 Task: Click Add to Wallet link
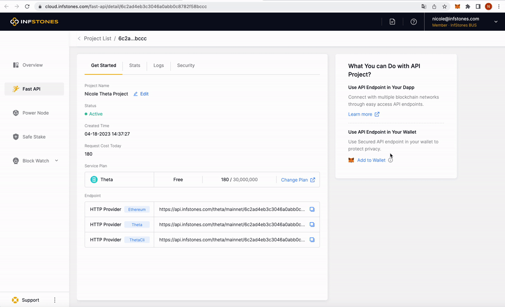click(x=371, y=160)
